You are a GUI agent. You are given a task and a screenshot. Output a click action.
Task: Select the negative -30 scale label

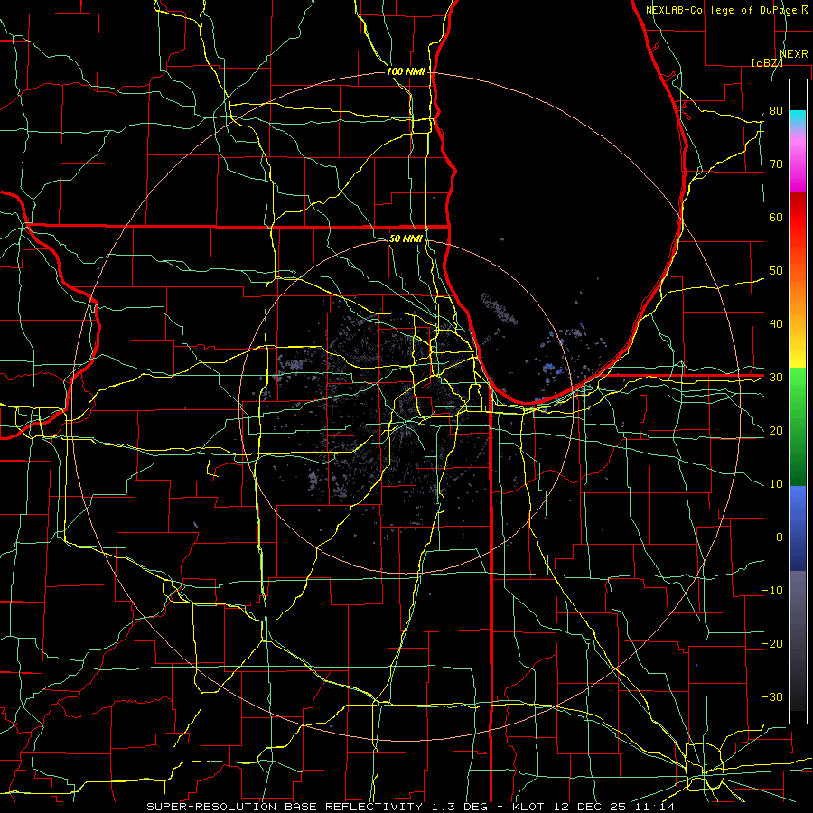coord(772,697)
